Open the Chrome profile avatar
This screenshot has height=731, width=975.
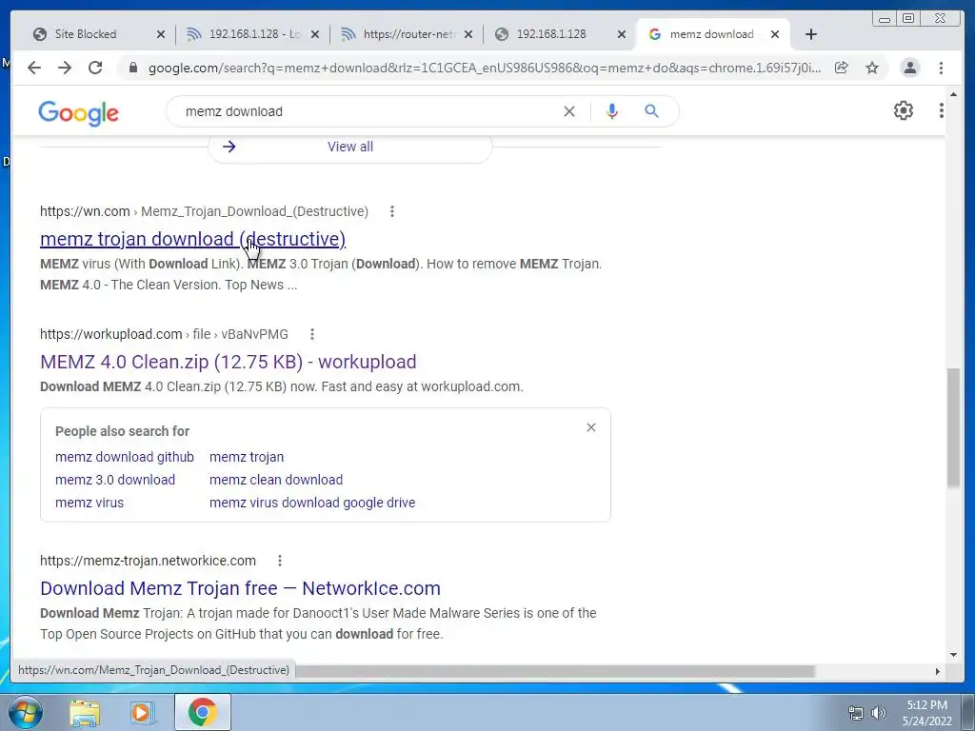click(x=909, y=68)
